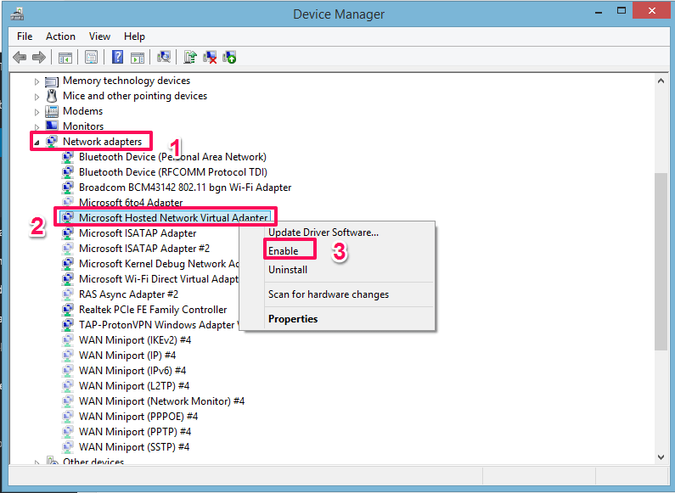This screenshot has height=493, width=675.
Task: Expand Memory technology devices node
Action: point(37,81)
